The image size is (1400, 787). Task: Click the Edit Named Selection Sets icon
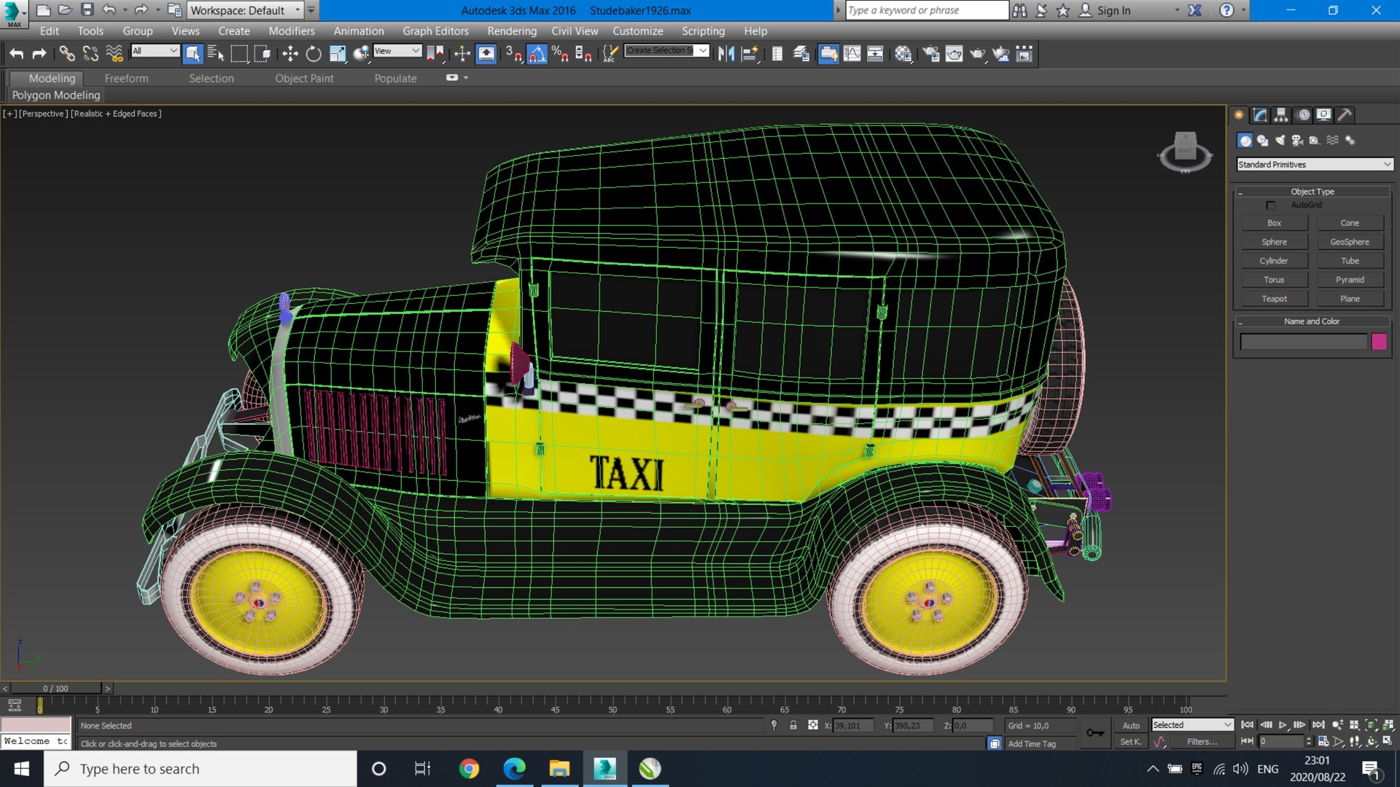(610, 53)
